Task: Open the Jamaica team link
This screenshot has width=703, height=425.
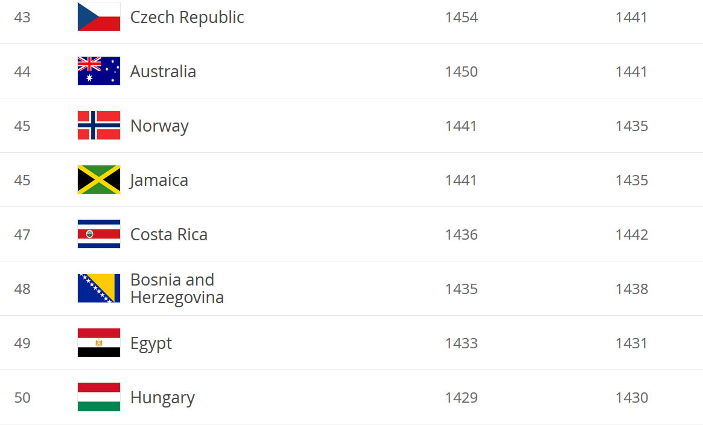Action: (159, 181)
